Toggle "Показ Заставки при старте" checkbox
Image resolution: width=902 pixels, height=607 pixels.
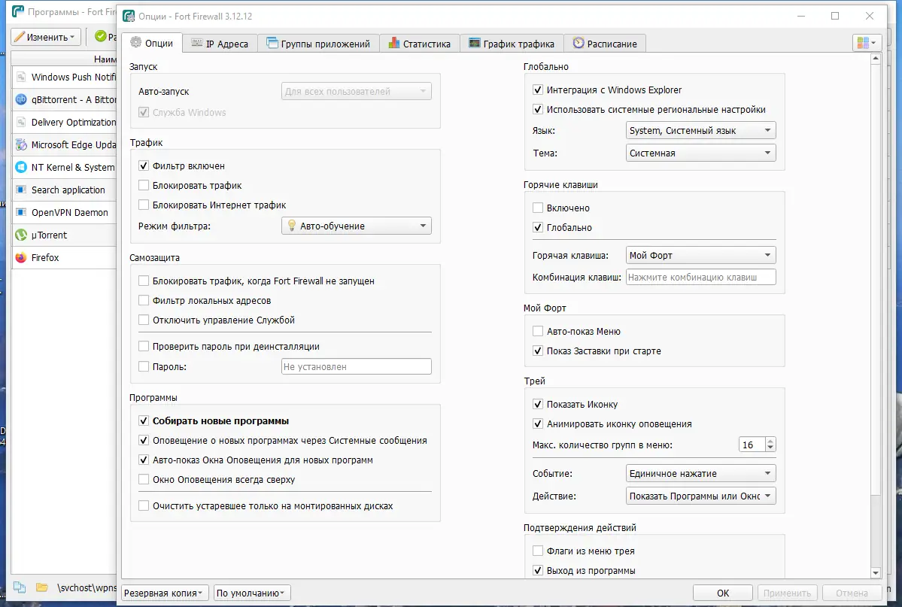[538, 351]
